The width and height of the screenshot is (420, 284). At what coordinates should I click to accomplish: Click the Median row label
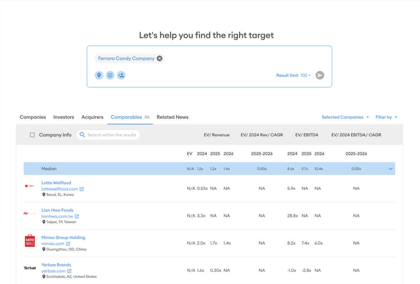coord(49,169)
